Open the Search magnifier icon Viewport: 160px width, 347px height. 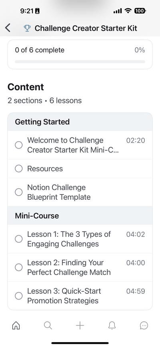tap(48, 325)
